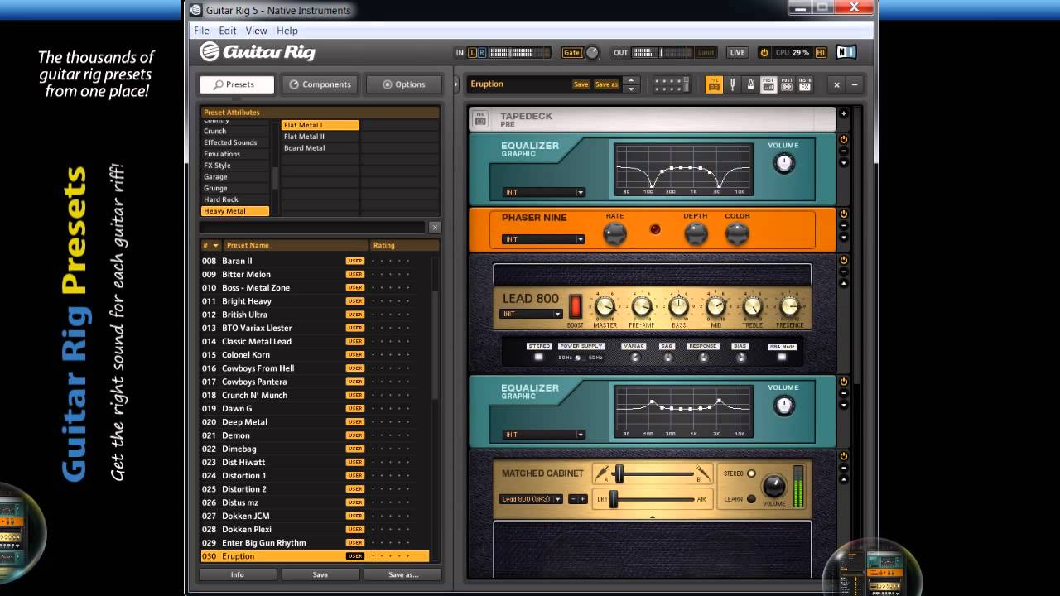1060x596 pixels.
Task: Click the Tapedeck Pre cassette icon
Action: pyautogui.click(x=479, y=119)
